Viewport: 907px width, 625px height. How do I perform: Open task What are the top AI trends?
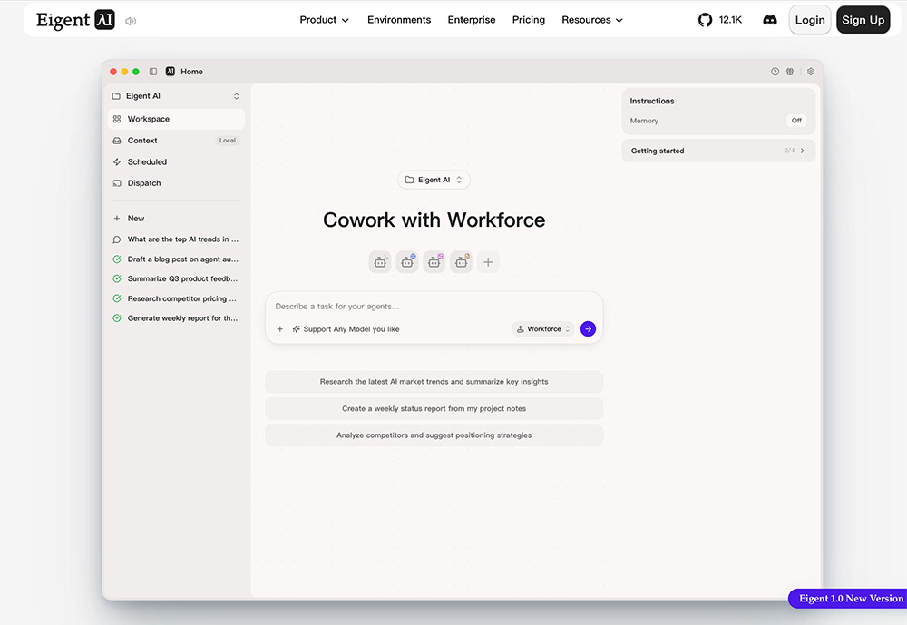tap(177, 239)
